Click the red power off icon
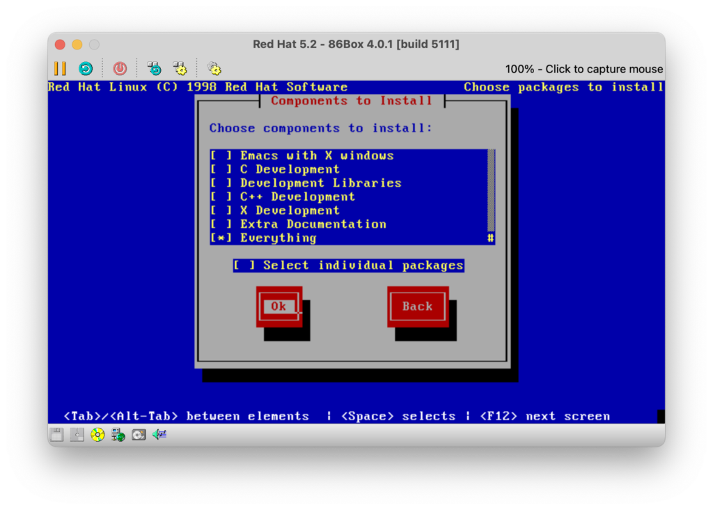Viewport: 713px width, 510px height. click(120, 69)
